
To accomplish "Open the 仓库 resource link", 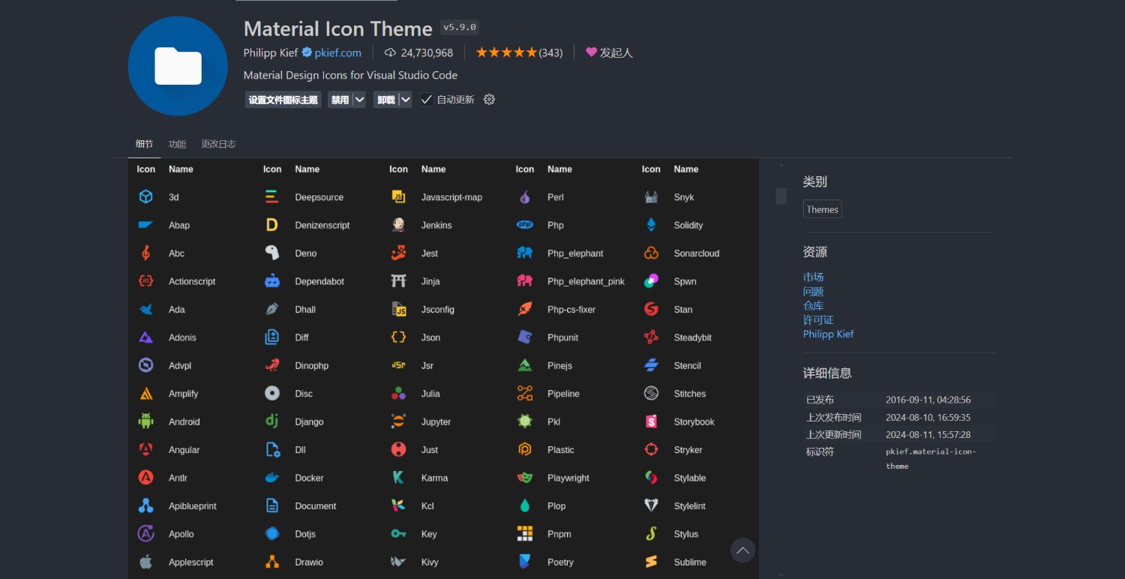I will (813, 305).
